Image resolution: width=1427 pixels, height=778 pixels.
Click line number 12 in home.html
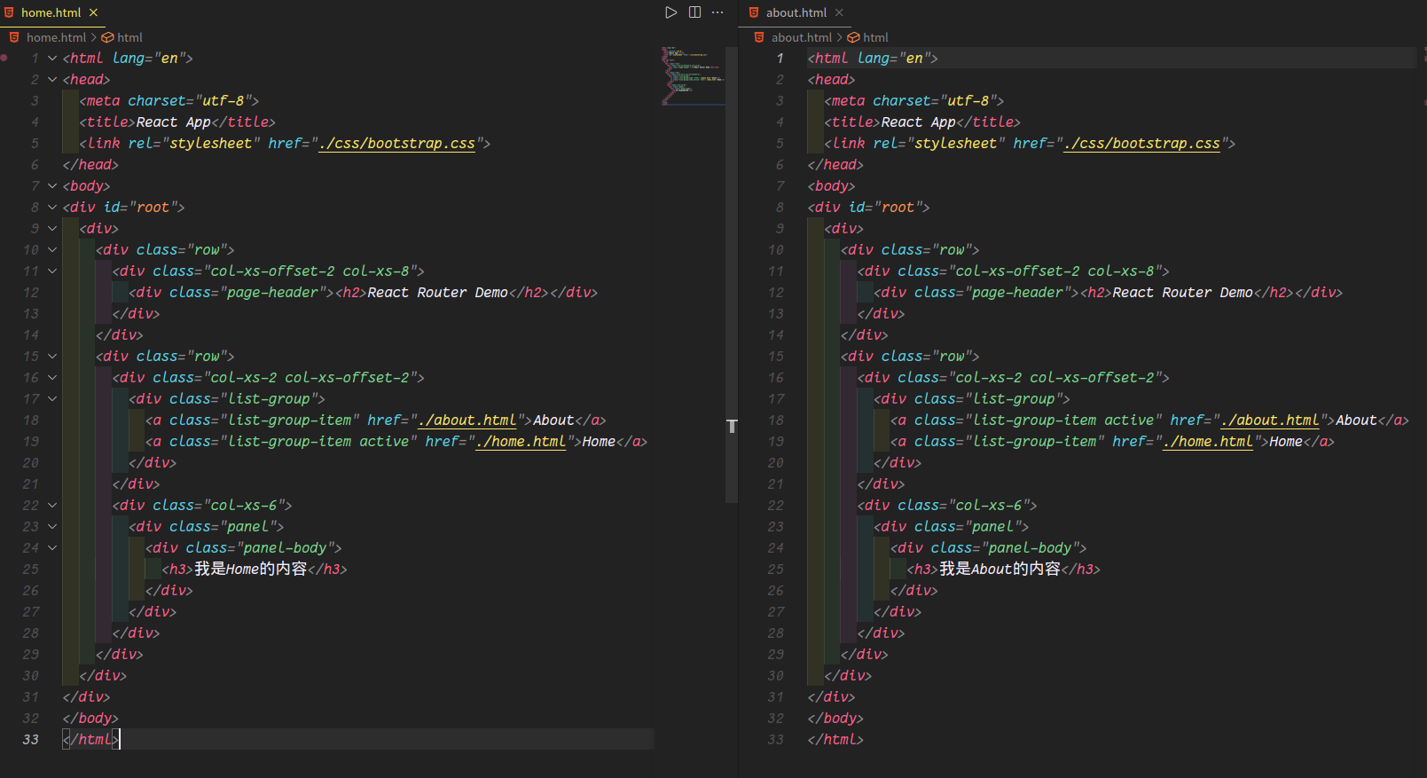pyautogui.click(x=31, y=293)
